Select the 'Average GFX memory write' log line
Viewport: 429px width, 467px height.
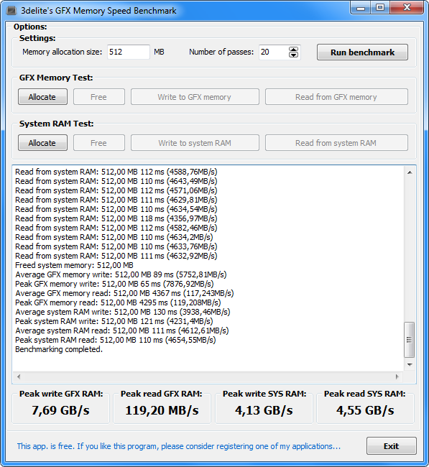tap(121, 274)
